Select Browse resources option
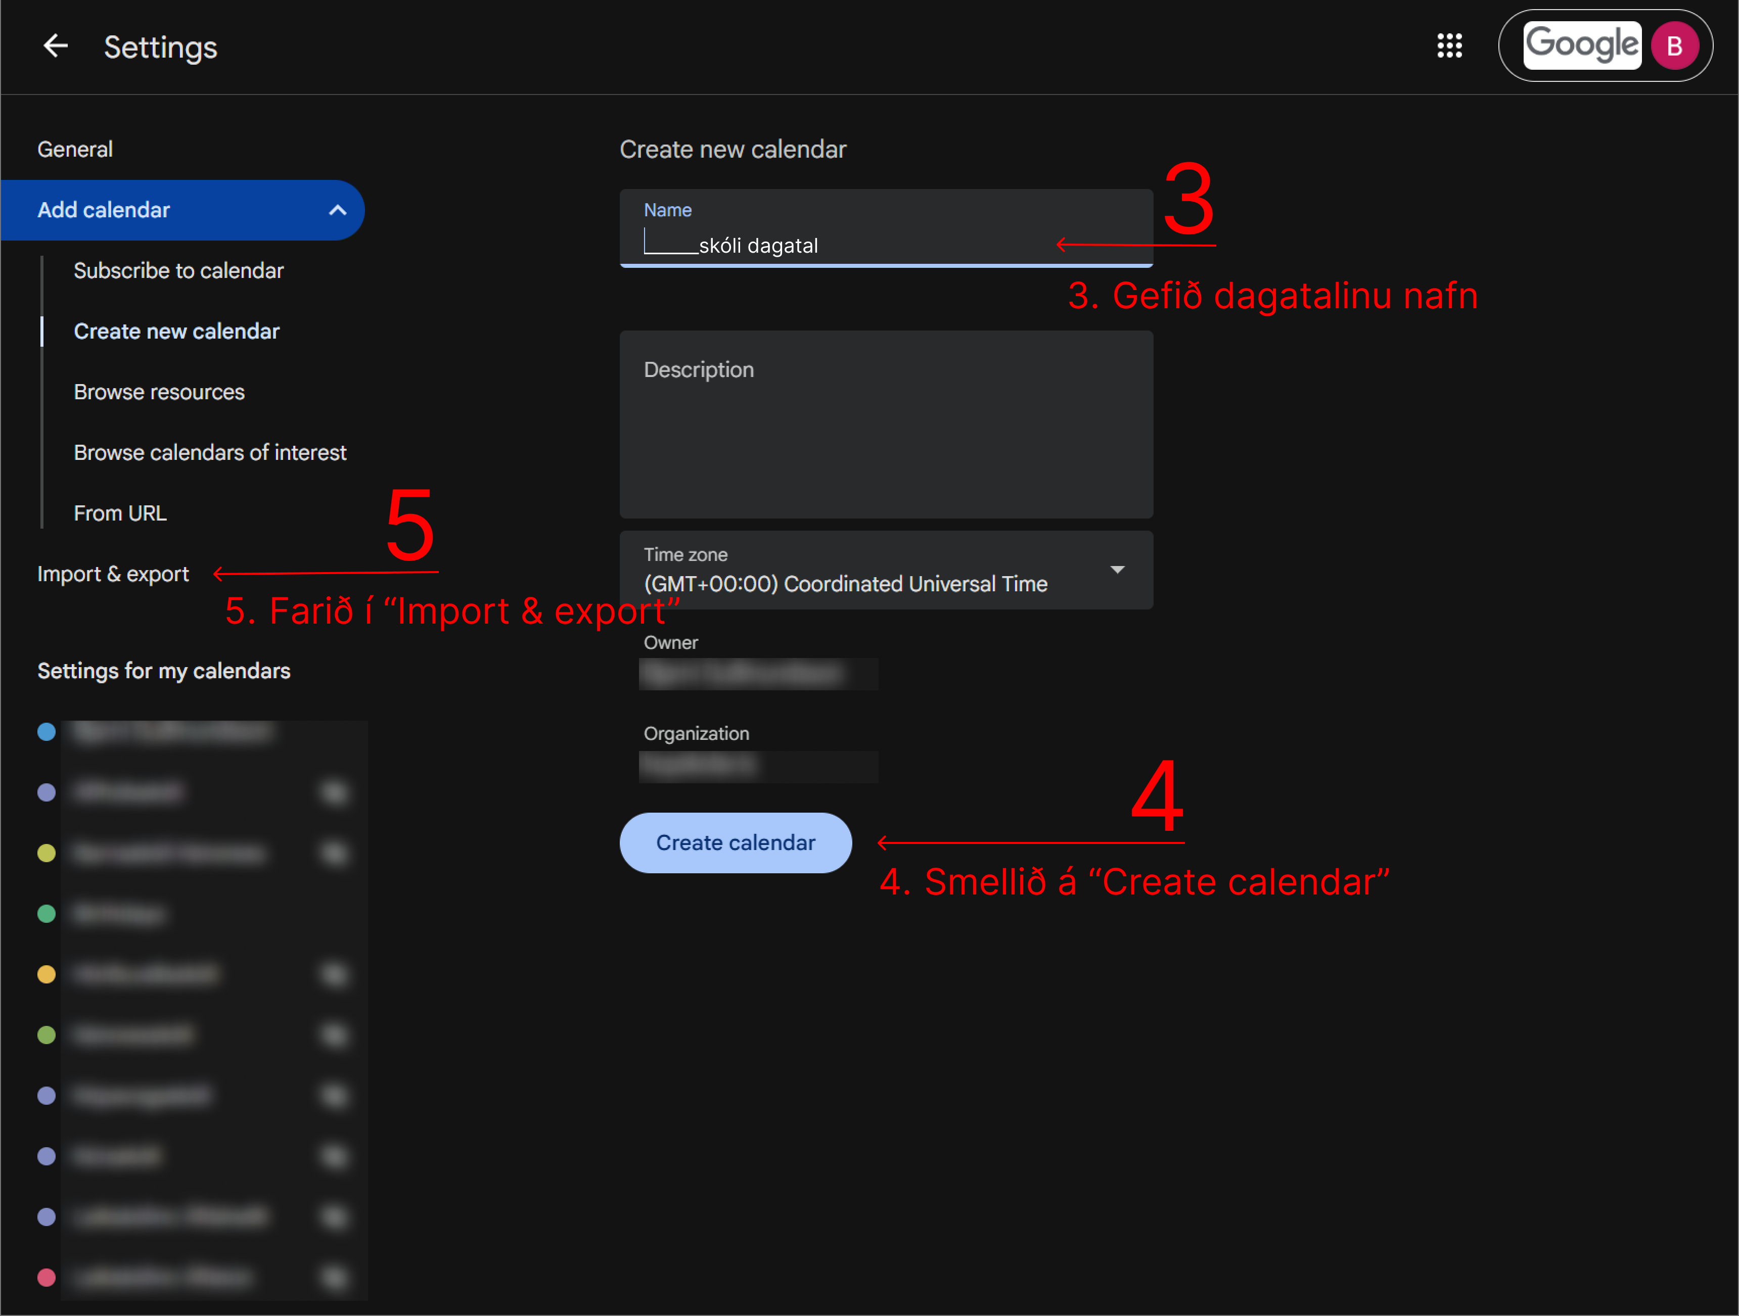 point(159,392)
